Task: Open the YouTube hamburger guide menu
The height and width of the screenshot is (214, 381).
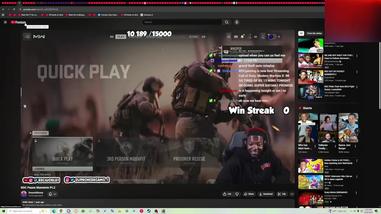Action: pos(5,22)
